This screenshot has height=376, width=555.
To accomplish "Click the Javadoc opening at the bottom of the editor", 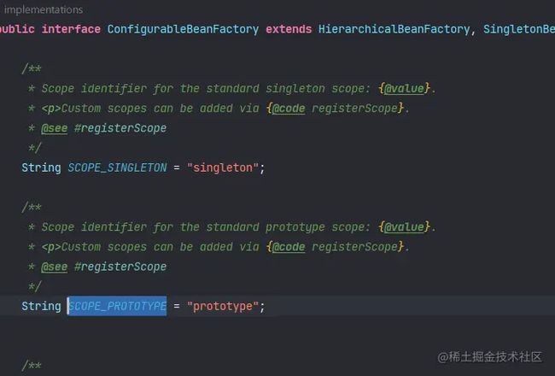I will 32,366.
